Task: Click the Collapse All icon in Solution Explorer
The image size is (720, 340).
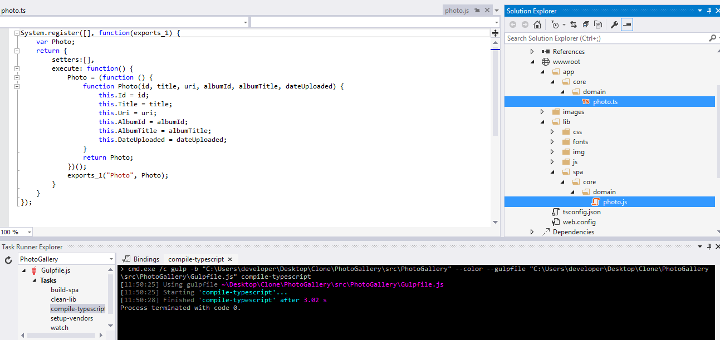Action: (x=586, y=24)
